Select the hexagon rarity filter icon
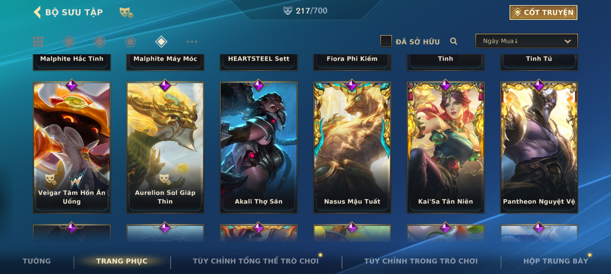 pyautogui.click(x=100, y=42)
